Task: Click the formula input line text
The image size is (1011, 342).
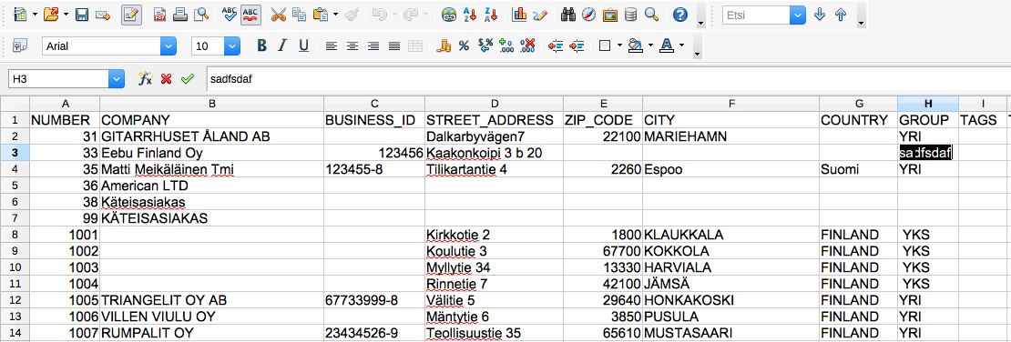Action: [x=230, y=78]
